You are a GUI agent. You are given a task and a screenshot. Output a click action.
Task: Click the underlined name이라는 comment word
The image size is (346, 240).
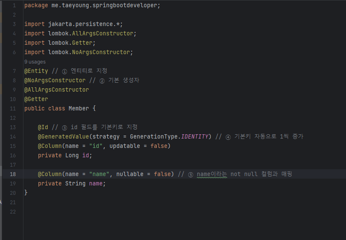[x=212, y=174]
